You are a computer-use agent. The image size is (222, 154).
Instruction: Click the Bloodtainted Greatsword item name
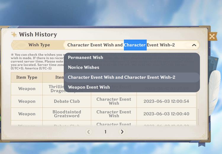point(67,114)
